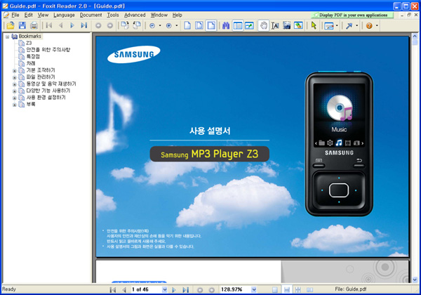Open the Tools menu
The image size is (421, 295).
(x=113, y=15)
